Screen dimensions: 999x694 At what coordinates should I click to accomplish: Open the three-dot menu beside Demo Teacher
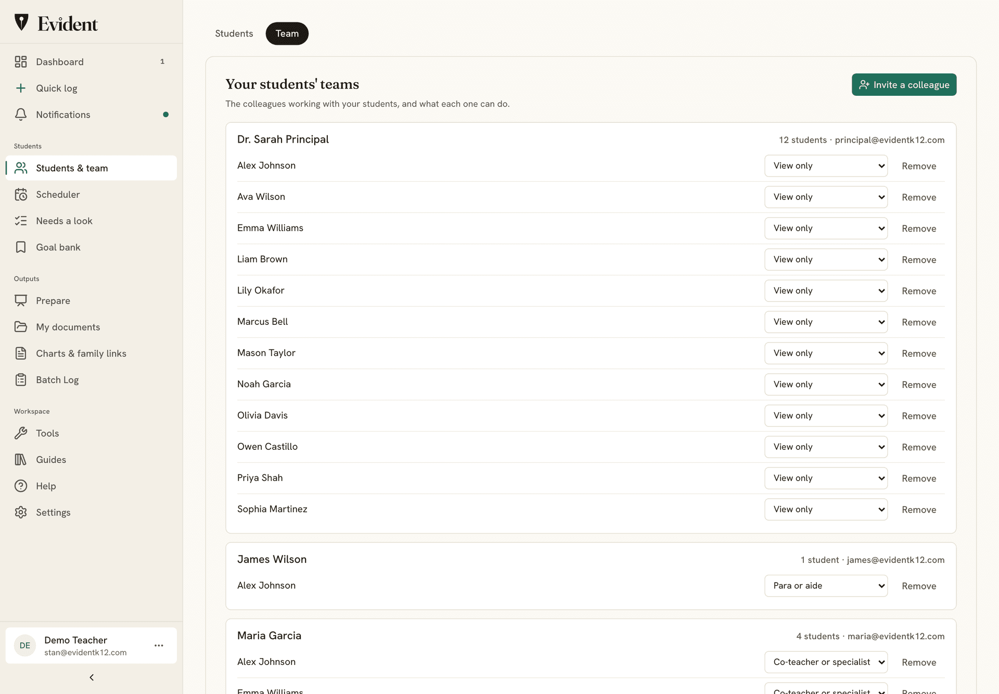[159, 646]
